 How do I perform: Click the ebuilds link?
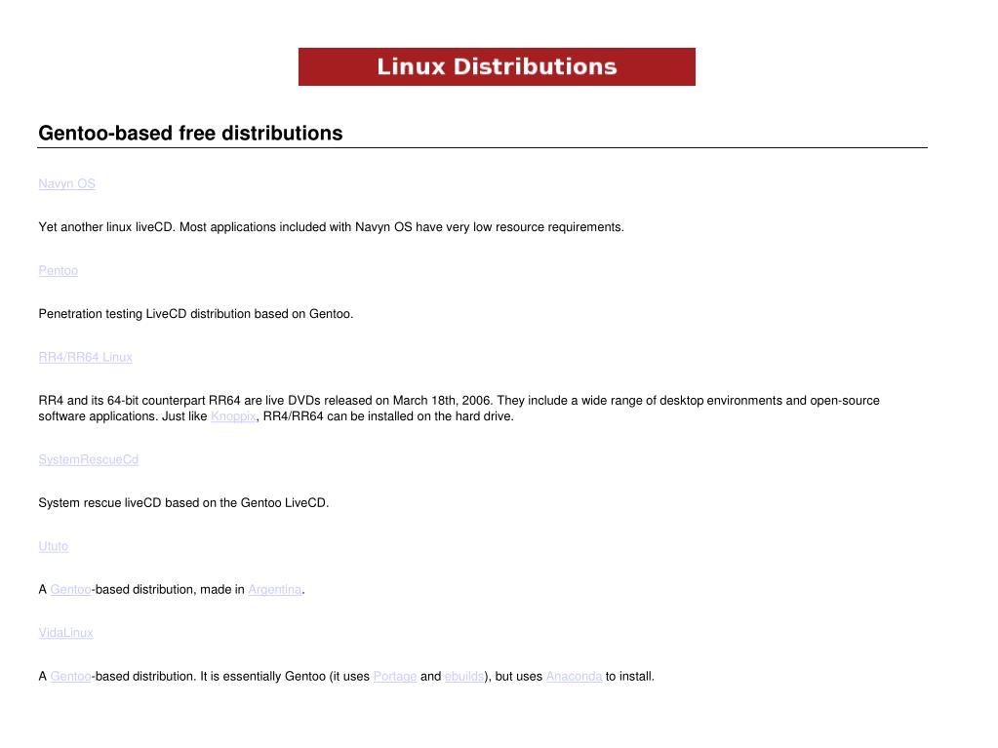tap(464, 676)
